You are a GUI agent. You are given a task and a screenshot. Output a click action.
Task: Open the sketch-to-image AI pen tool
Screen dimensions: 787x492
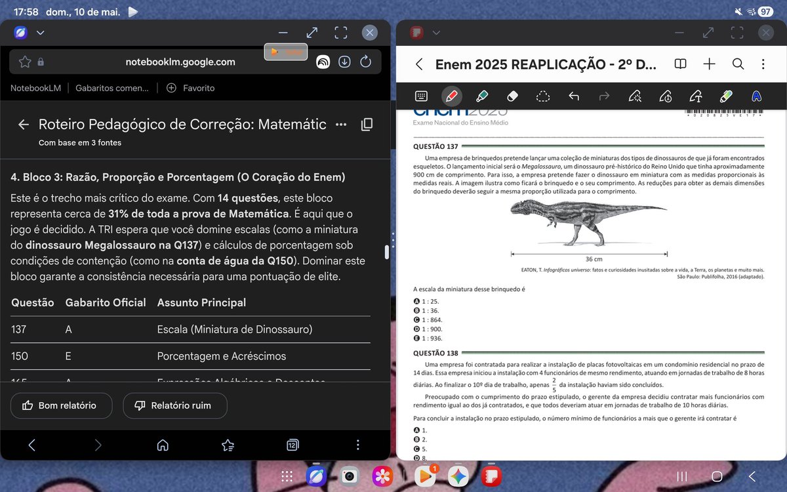point(634,96)
